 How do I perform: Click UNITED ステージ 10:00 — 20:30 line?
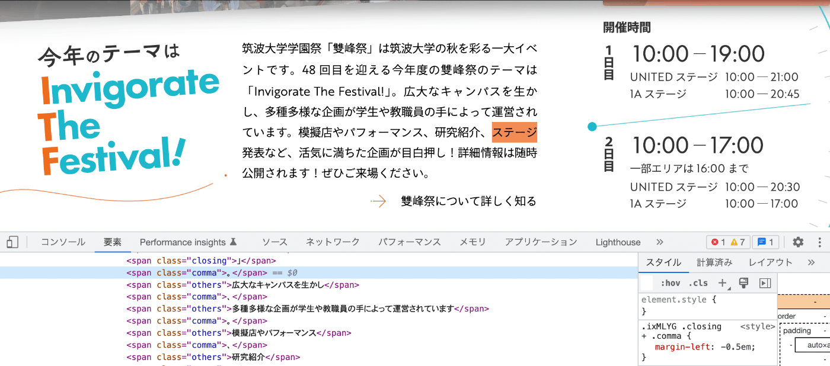[715, 187]
